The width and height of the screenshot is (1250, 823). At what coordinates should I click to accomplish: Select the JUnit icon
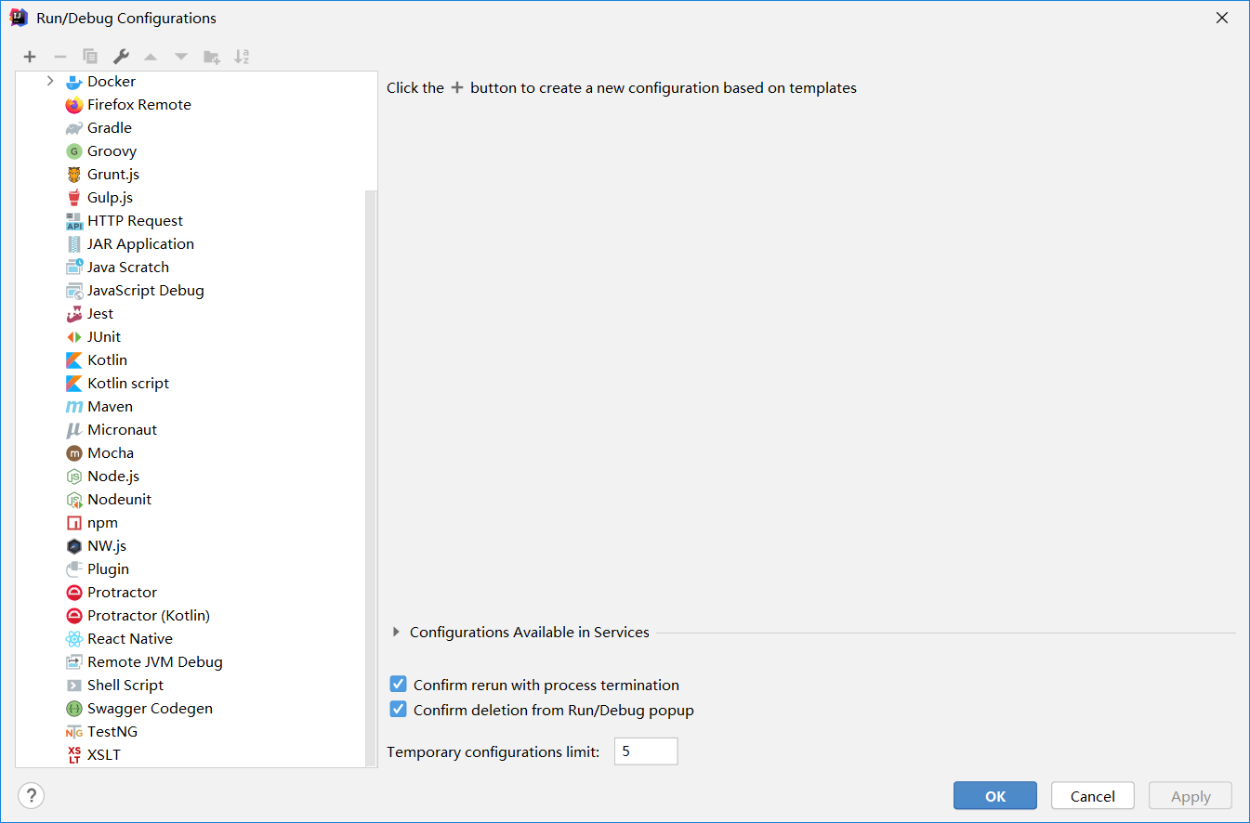74,337
